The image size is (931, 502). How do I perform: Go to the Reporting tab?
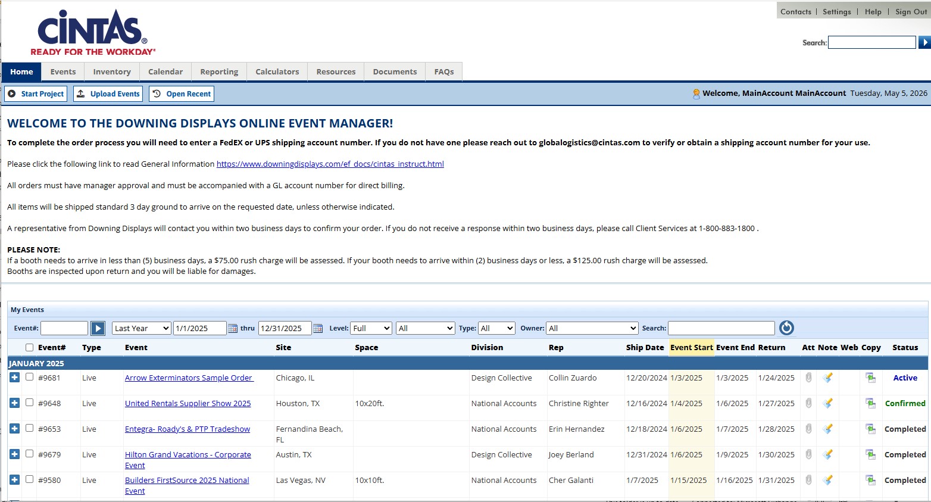[219, 71]
